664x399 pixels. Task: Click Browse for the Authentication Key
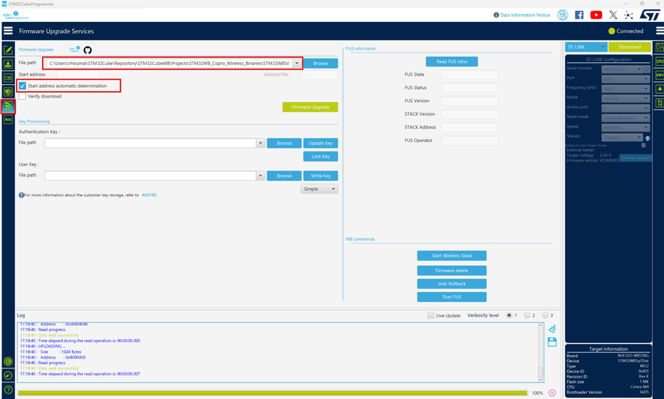click(x=284, y=143)
